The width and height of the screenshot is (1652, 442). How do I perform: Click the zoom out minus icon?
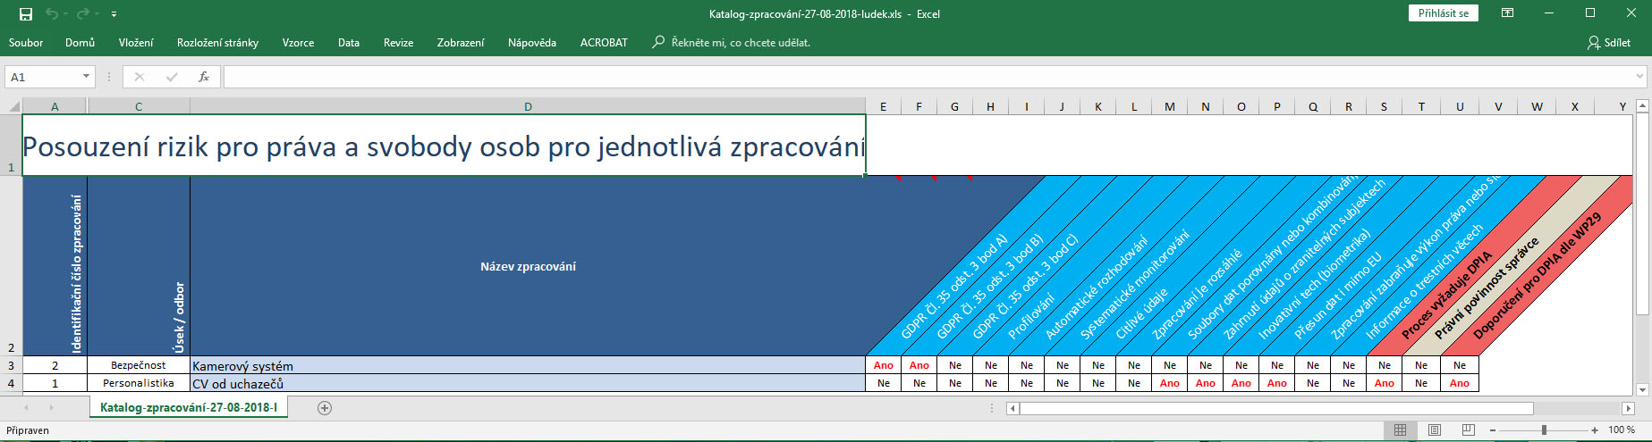pyautogui.click(x=1493, y=430)
